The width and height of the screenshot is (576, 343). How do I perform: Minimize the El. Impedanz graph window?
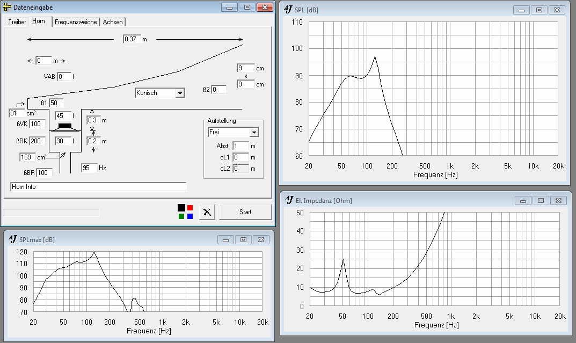523,201
